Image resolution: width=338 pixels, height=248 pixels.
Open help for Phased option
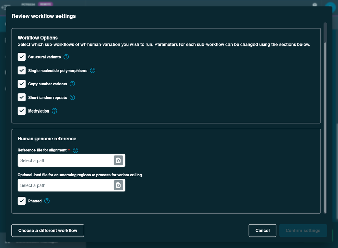pyautogui.click(x=47, y=201)
